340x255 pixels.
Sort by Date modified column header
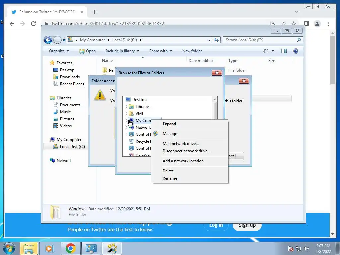(x=201, y=61)
